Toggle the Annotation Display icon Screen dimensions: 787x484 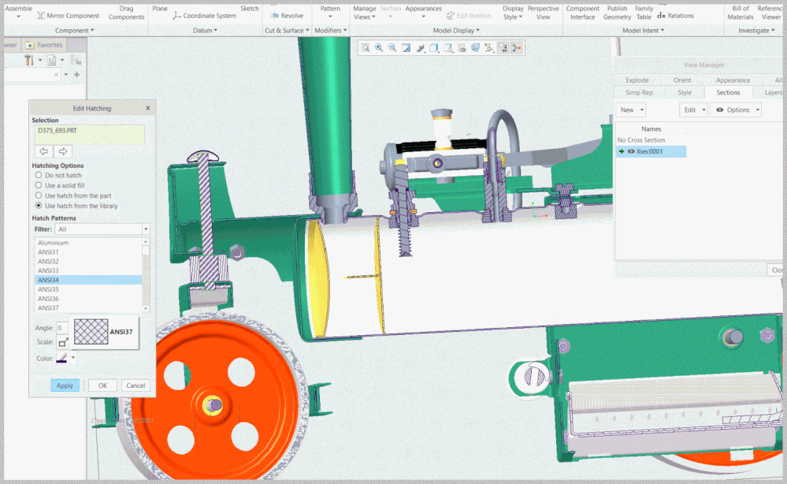(503, 48)
